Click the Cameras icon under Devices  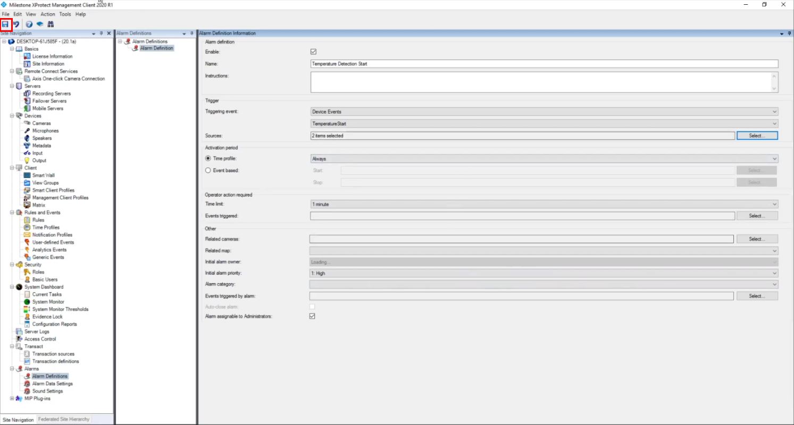point(28,123)
